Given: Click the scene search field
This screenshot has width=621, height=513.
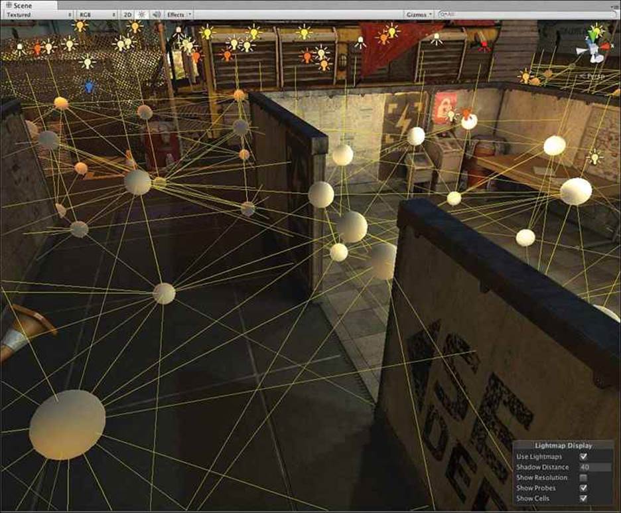Looking at the screenshot, I should tap(527, 14).
